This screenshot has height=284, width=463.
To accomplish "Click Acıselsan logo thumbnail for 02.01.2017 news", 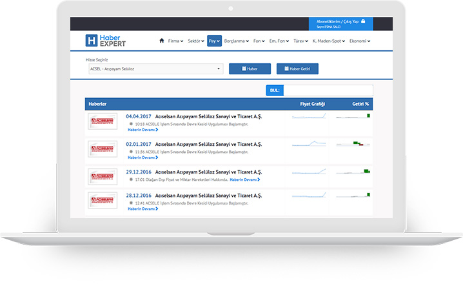I will 103,149.
